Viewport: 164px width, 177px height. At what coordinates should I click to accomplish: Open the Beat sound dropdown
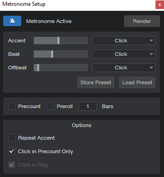pos(124,54)
